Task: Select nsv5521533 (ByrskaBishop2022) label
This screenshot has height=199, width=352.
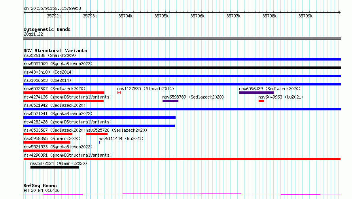Action: click(58, 147)
